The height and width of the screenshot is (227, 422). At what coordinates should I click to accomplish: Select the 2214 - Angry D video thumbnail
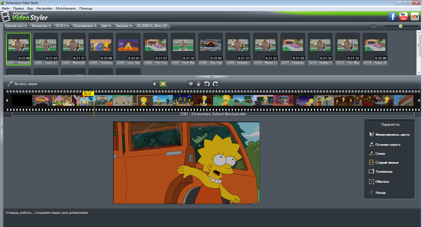pyautogui.click(x=375, y=49)
